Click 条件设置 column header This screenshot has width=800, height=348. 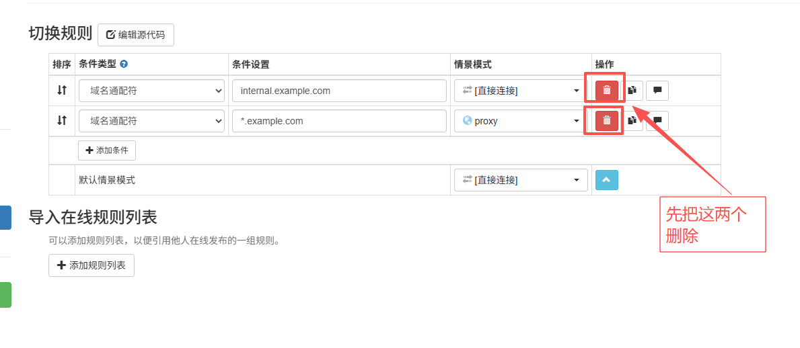[x=250, y=64]
